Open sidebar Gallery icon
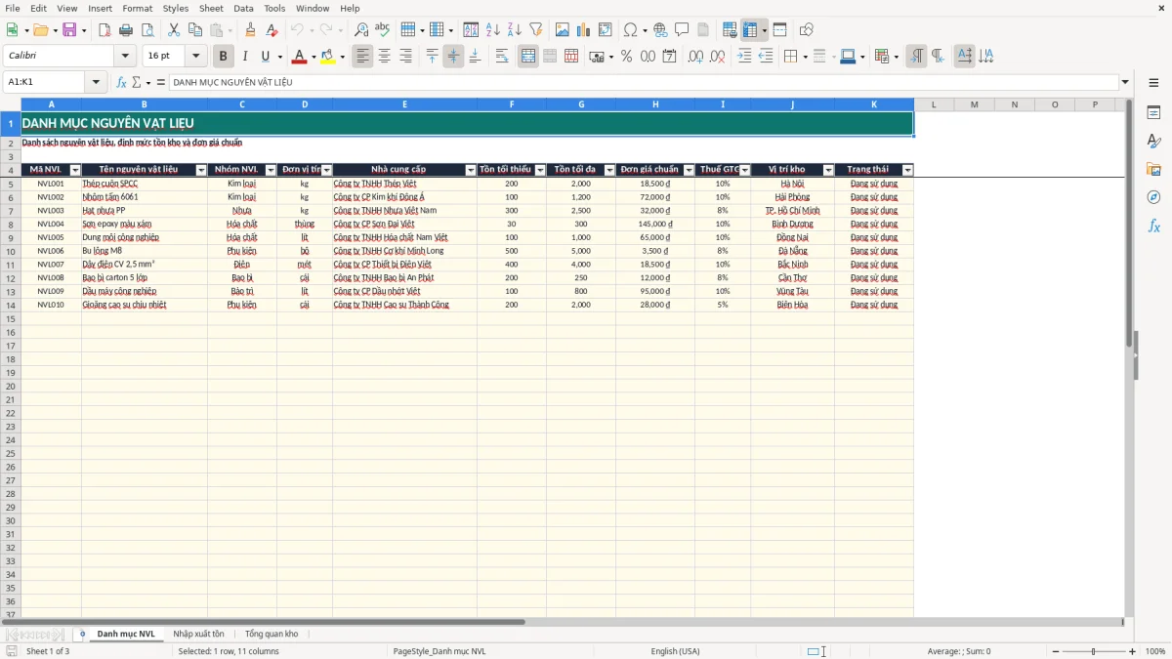This screenshot has width=1172, height=659. click(1153, 169)
